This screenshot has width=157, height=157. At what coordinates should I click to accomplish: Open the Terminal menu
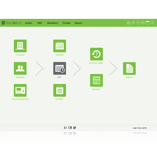click(x=66, y=23)
